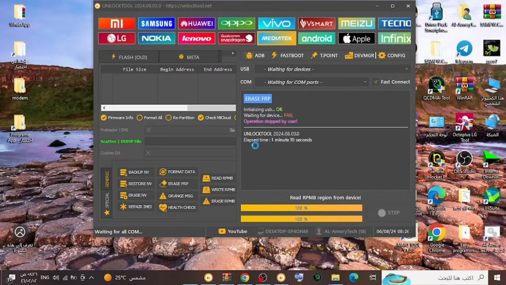This screenshot has width=506, height=285.
Task: Select the Apple brand tile
Action: [x=357, y=38]
